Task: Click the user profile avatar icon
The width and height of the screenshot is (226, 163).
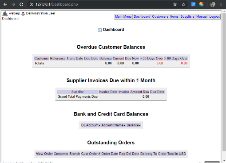Action: [213, 4]
